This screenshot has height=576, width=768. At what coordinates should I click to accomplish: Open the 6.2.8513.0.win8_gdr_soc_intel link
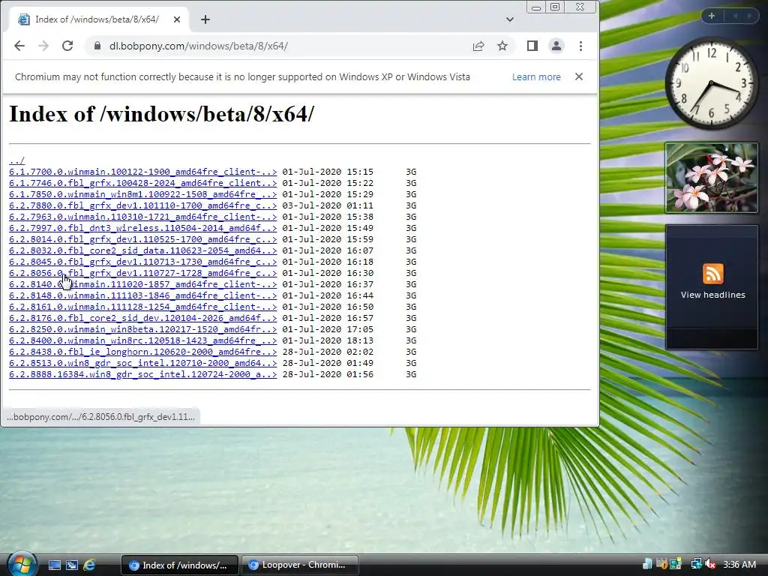tap(143, 364)
